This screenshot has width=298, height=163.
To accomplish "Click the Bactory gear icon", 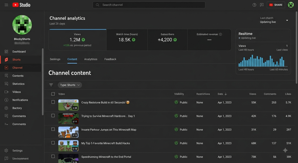I will [x=6, y=108].
